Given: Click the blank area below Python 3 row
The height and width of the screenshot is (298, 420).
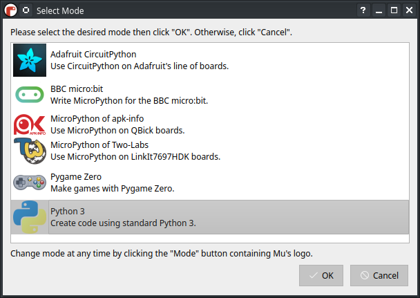Looking at the screenshot, I should pyautogui.click(x=210, y=239).
